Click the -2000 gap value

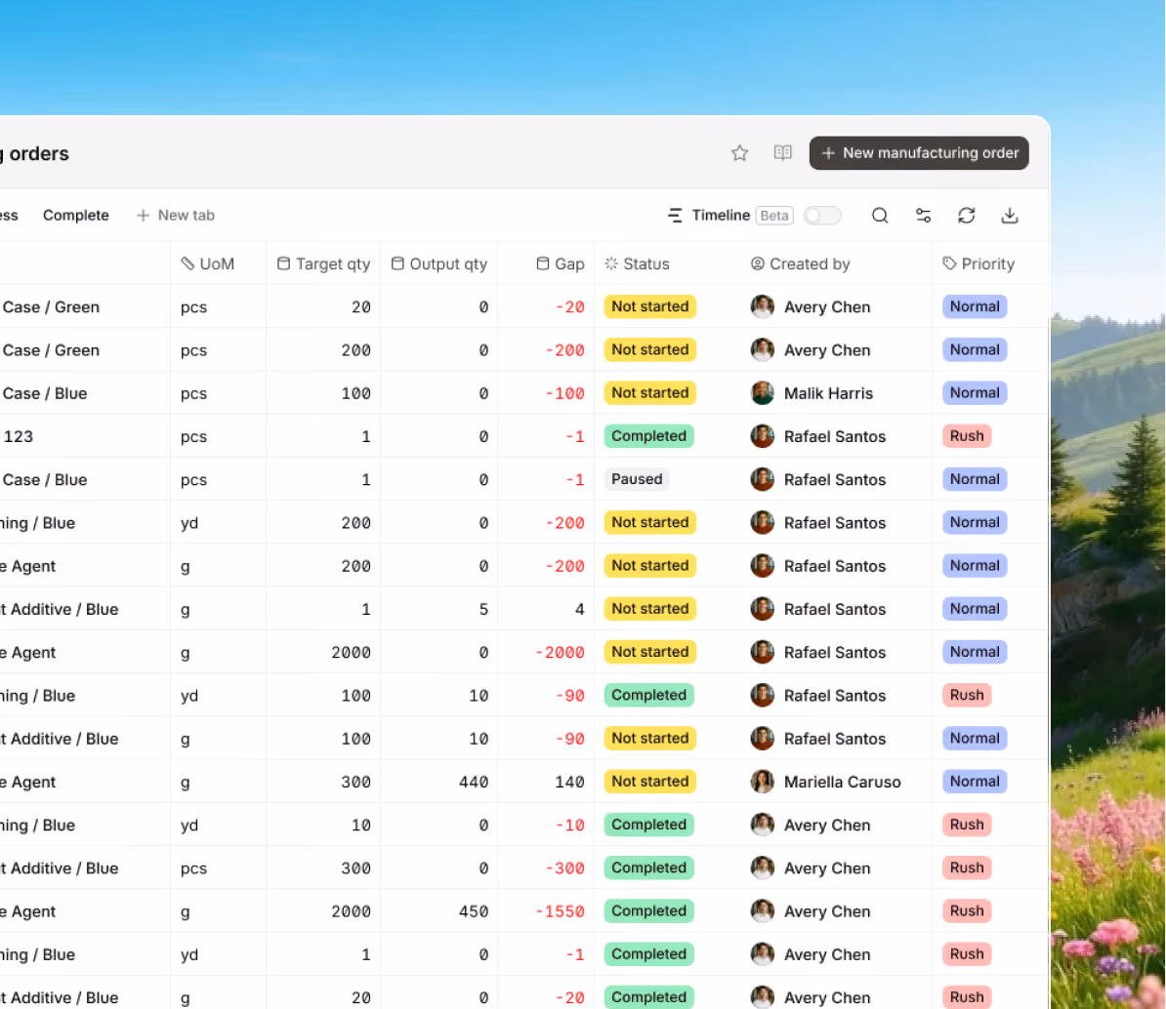(x=560, y=653)
